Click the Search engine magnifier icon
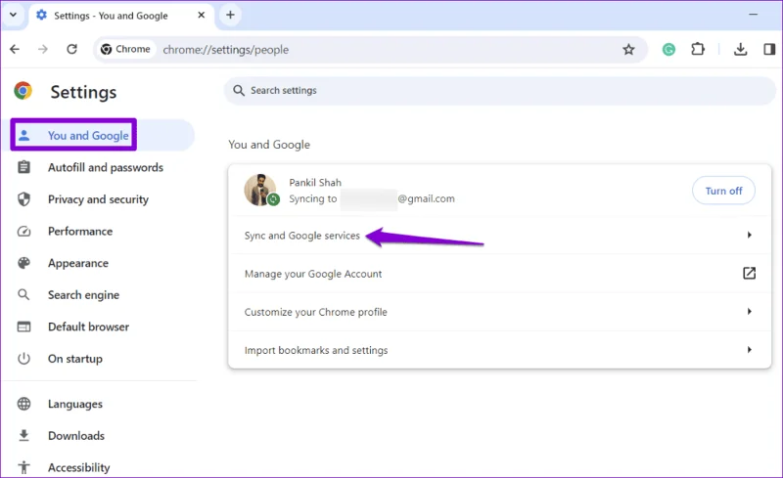783x478 pixels. [23, 295]
